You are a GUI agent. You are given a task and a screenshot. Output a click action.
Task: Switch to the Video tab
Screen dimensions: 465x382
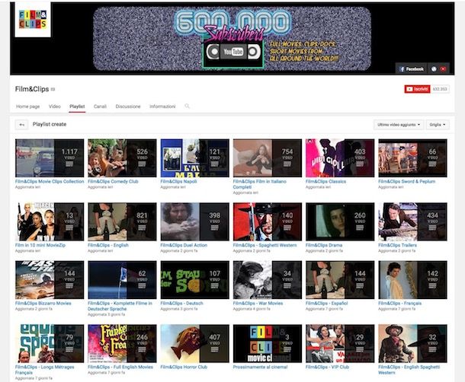pyautogui.click(x=55, y=107)
